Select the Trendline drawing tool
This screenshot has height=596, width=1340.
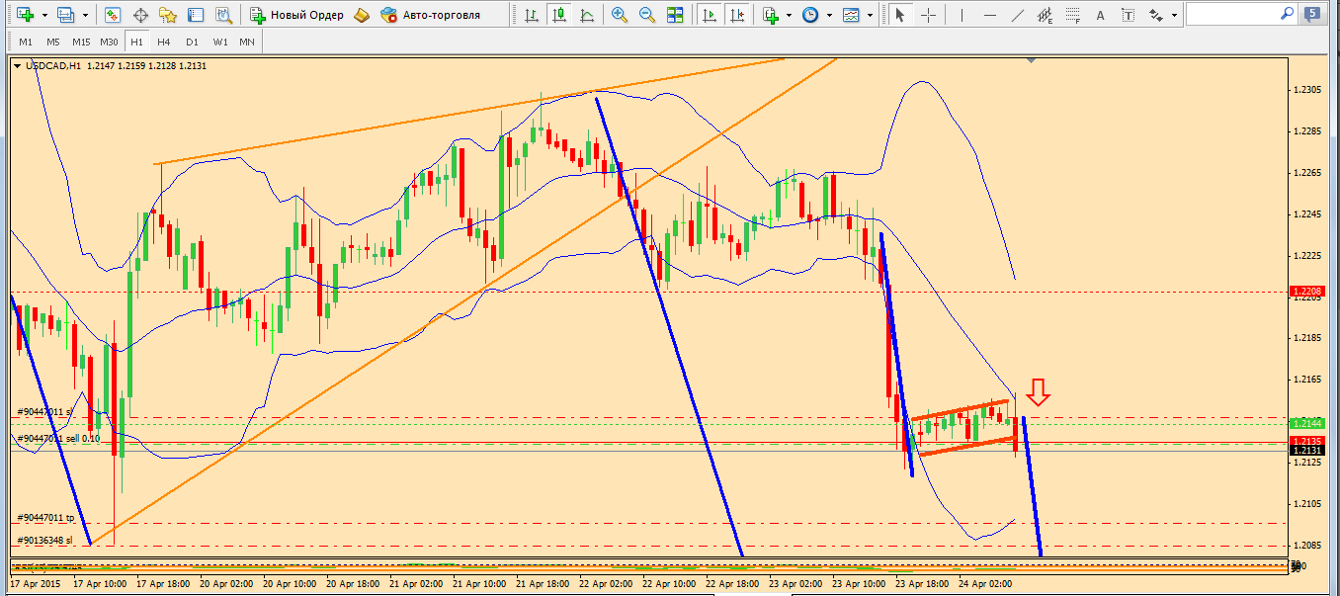(1019, 15)
